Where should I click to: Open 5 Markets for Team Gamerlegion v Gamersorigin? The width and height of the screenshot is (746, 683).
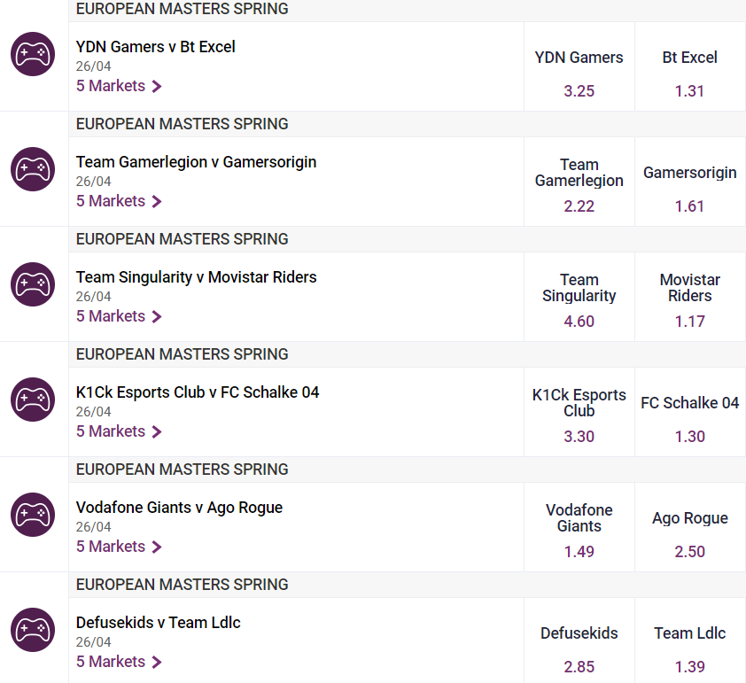(119, 201)
